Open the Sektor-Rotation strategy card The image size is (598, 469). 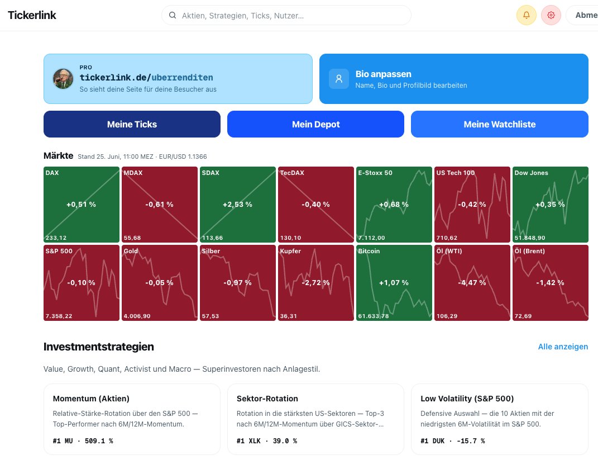point(316,419)
